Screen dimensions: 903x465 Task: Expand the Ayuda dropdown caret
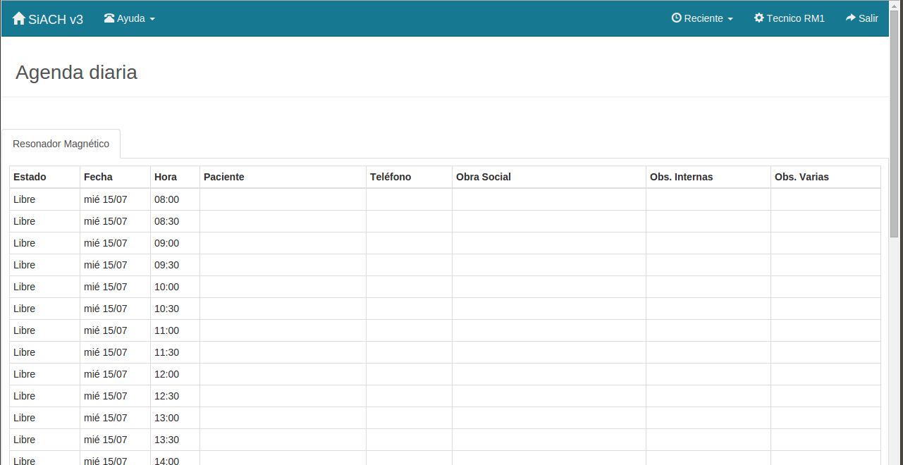click(x=152, y=19)
